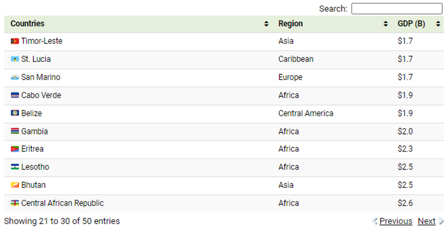Screen dimensions: 447x233
Task: Sort table by Countries column arrows
Action: [x=266, y=24]
